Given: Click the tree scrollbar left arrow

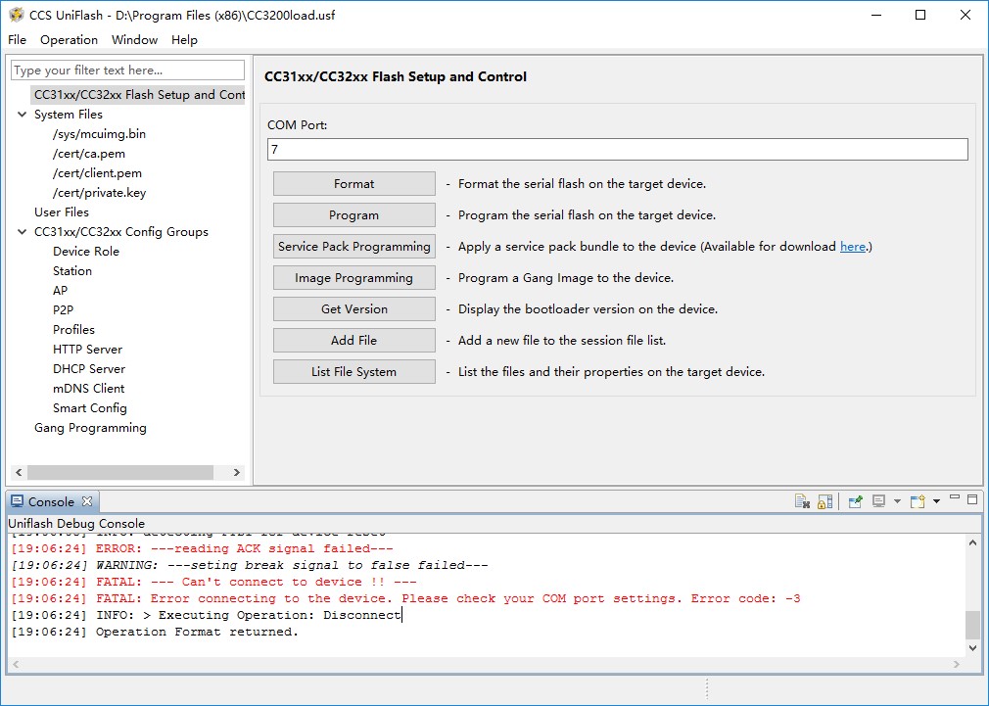Looking at the screenshot, I should [x=19, y=472].
